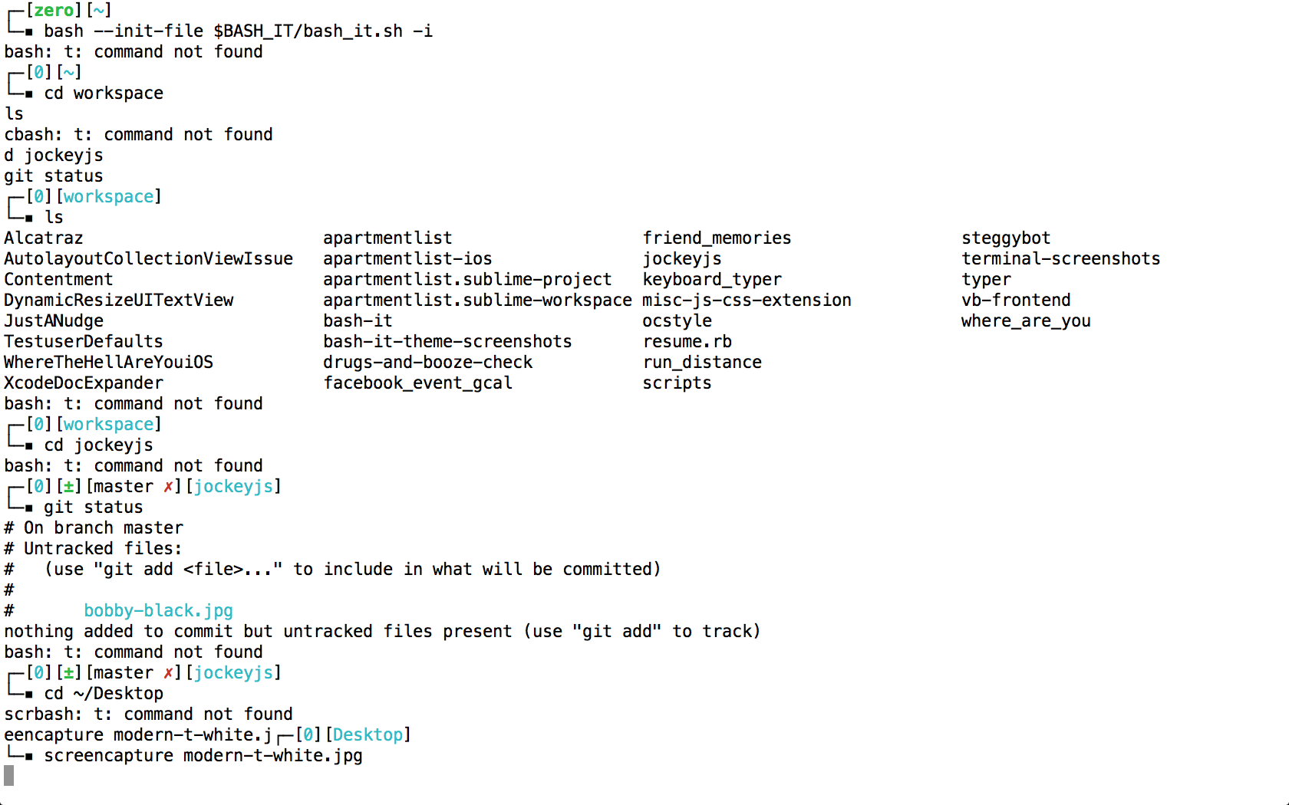
Task: Click the facebook_event_gcal entry
Action: [x=417, y=383]
